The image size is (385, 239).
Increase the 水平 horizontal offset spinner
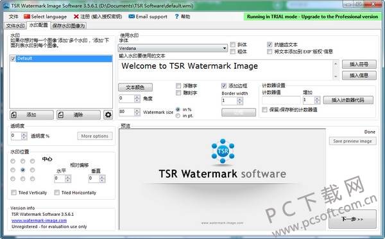pos(68,177)
